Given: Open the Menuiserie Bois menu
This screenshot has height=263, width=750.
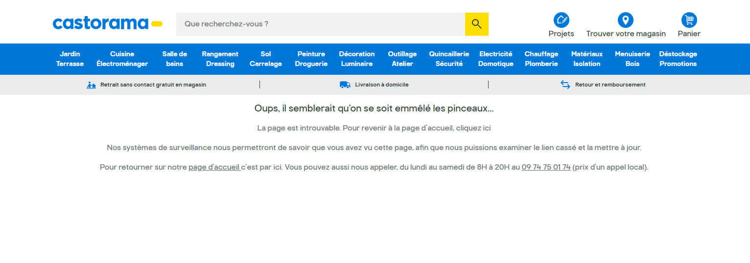Looking at the screenshot, I should [633, 59].
